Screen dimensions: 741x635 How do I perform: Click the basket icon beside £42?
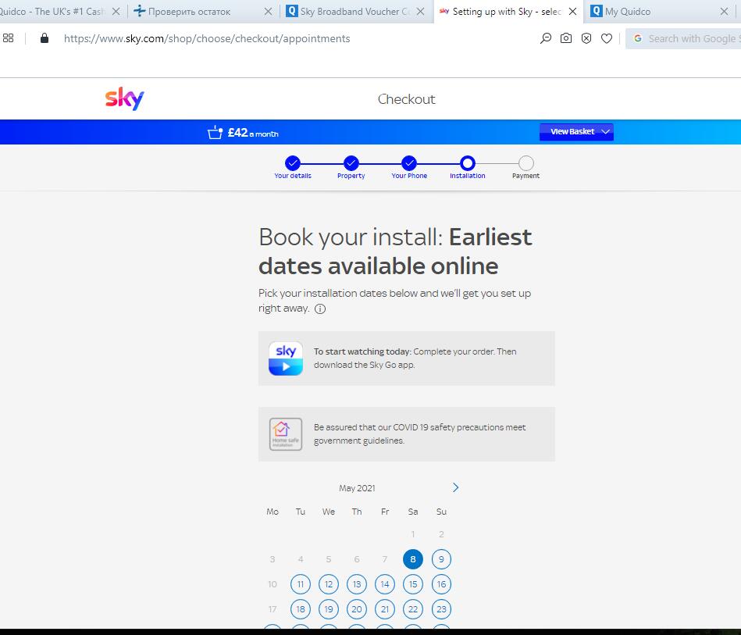pyautogui.click(x=215, y=133)
